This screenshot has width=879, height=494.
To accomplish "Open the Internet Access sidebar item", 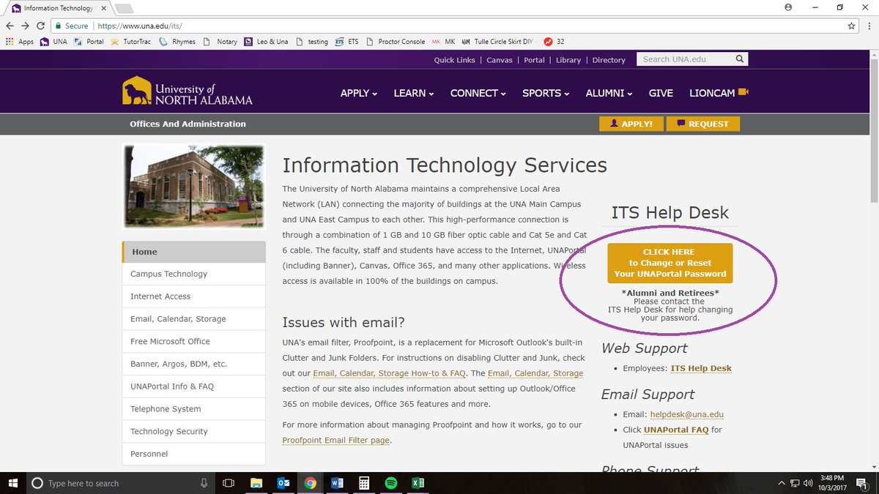I will click(x=193, y=296).
